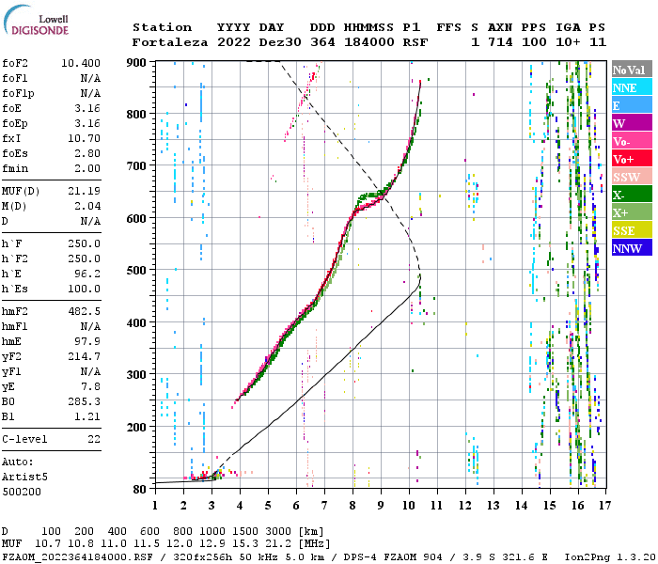Select the X- dark green legend swatch
658x564 pixels.
(632, 195)
